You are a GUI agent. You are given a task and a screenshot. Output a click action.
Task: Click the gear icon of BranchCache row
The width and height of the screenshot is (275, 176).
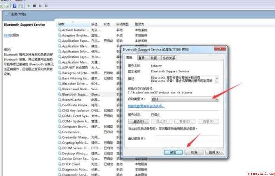[x=60, y=100]
